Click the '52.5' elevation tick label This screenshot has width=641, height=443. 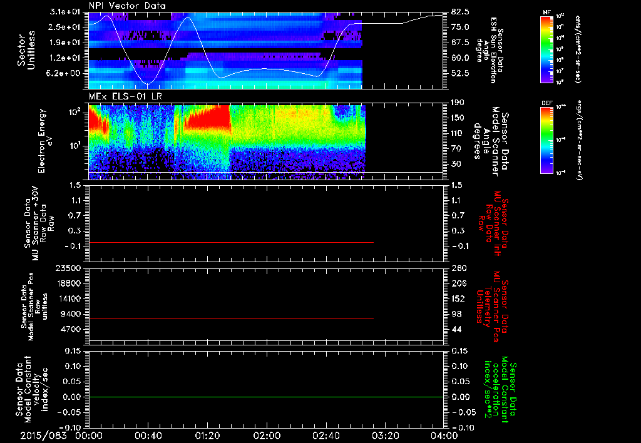pos(460,74)
